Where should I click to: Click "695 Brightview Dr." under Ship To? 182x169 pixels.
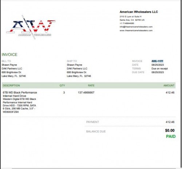(x=77, y=72)
